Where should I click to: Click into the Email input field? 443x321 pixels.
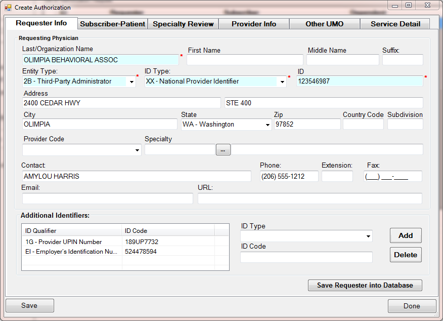pyautogui.click(x=107, y=198)
